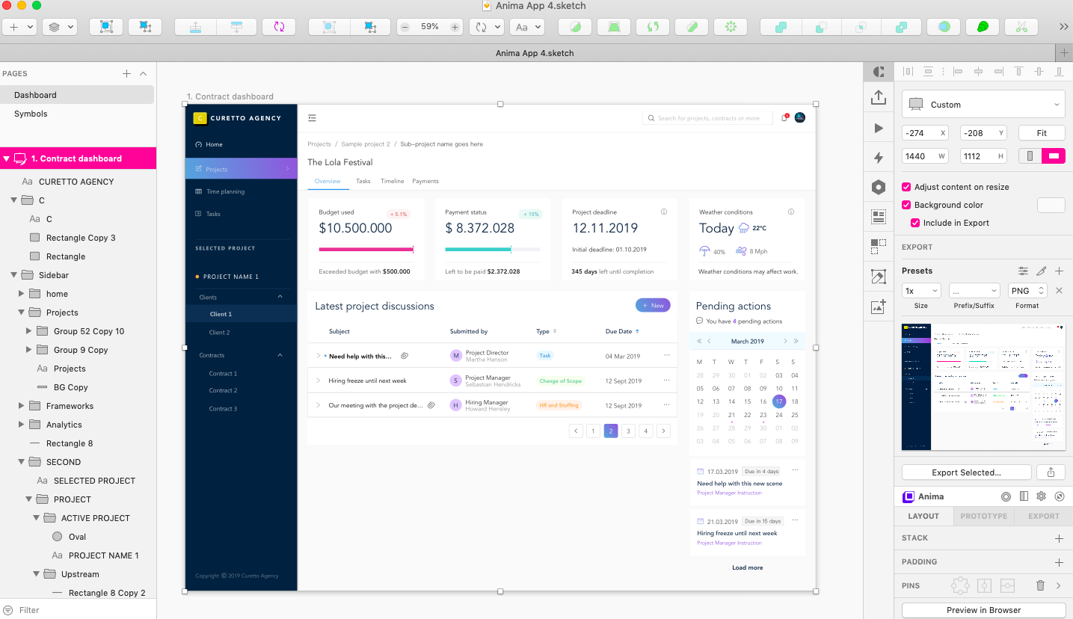Collapse the 1. Contract dashboard artboard

tap(6, 158)
